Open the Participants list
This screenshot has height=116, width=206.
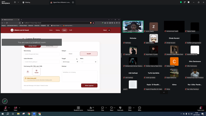[91, 109]
